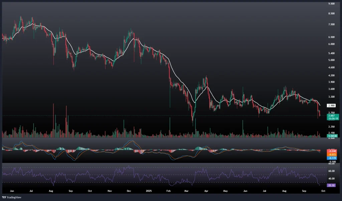The height and width of the screenshot is (201, 342).
Task: Click the Aug label on the time axis
Action: click(x=50, y=191)
